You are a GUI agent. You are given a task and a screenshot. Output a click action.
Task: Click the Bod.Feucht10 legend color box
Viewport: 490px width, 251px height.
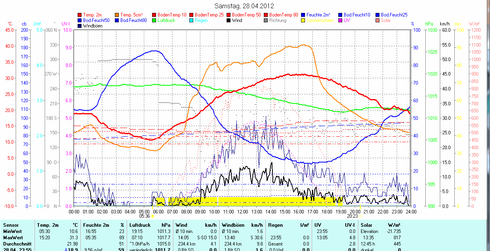coord(341,15)
